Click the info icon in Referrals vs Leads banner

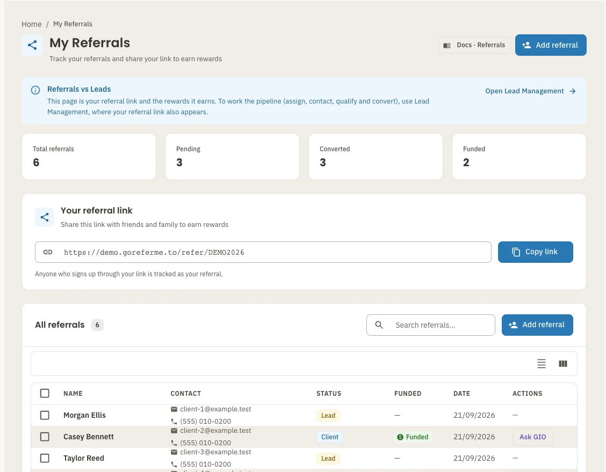(x=35, y=90)
